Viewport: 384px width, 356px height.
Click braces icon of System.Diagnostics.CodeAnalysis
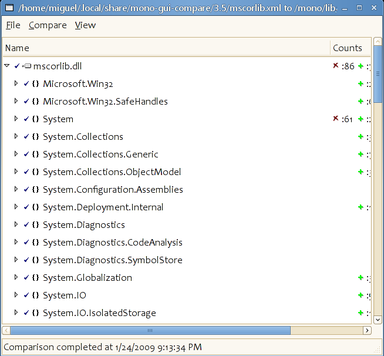[35, 242]
